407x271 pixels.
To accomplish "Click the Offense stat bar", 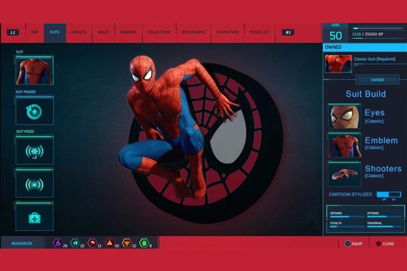I will (x=384, y=217).
